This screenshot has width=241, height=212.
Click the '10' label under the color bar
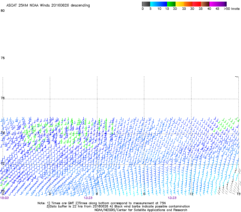159,9
